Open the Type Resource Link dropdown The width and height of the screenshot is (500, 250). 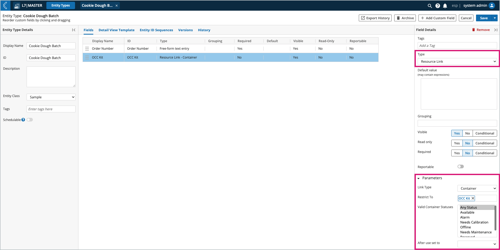[x=457, y=61]
